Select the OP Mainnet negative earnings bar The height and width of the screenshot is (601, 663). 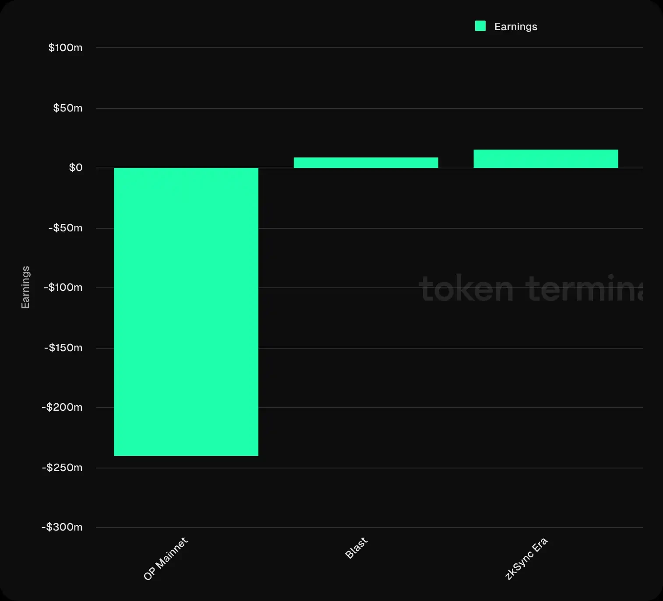[x=186, y=311]
